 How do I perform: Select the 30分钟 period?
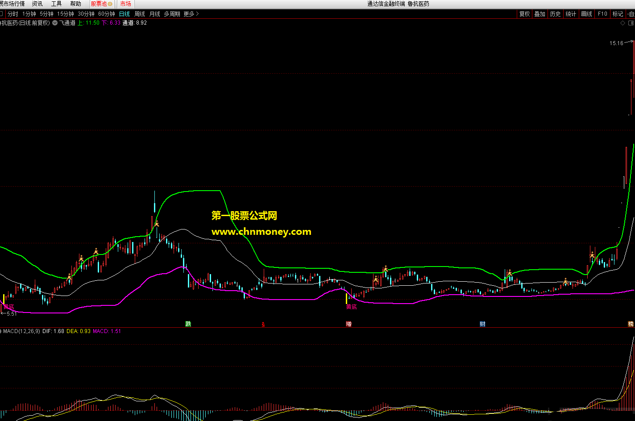click(x=86, y=14)
